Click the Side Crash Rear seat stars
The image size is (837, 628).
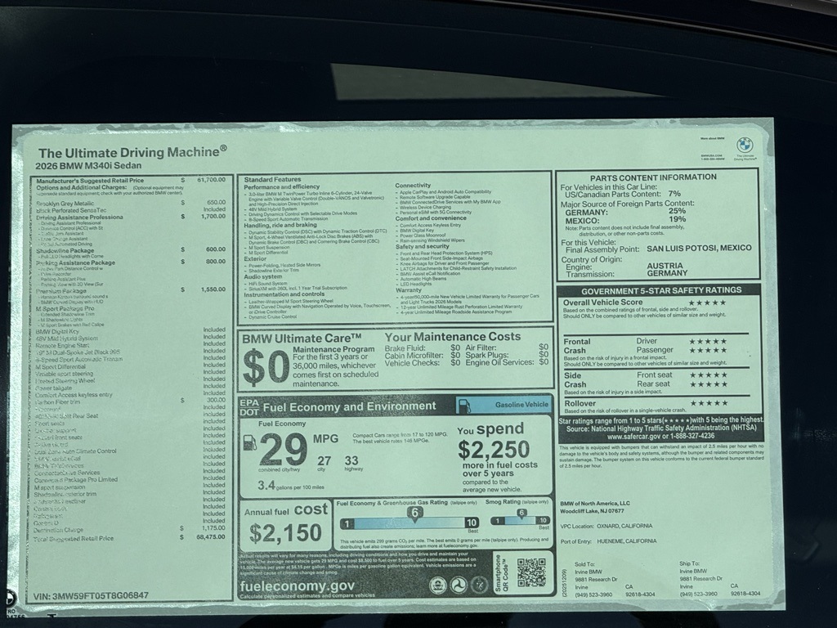coord(707,384)
